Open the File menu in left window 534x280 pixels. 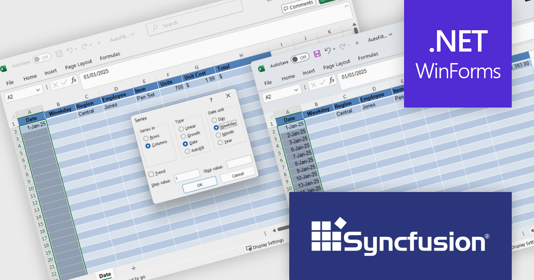[x=10, y=82]
